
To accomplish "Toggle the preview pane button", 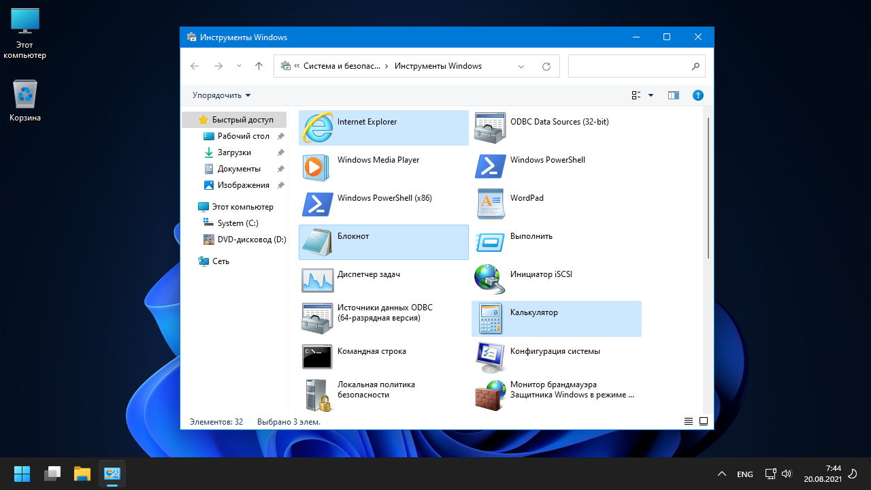I will click(674, 95).
